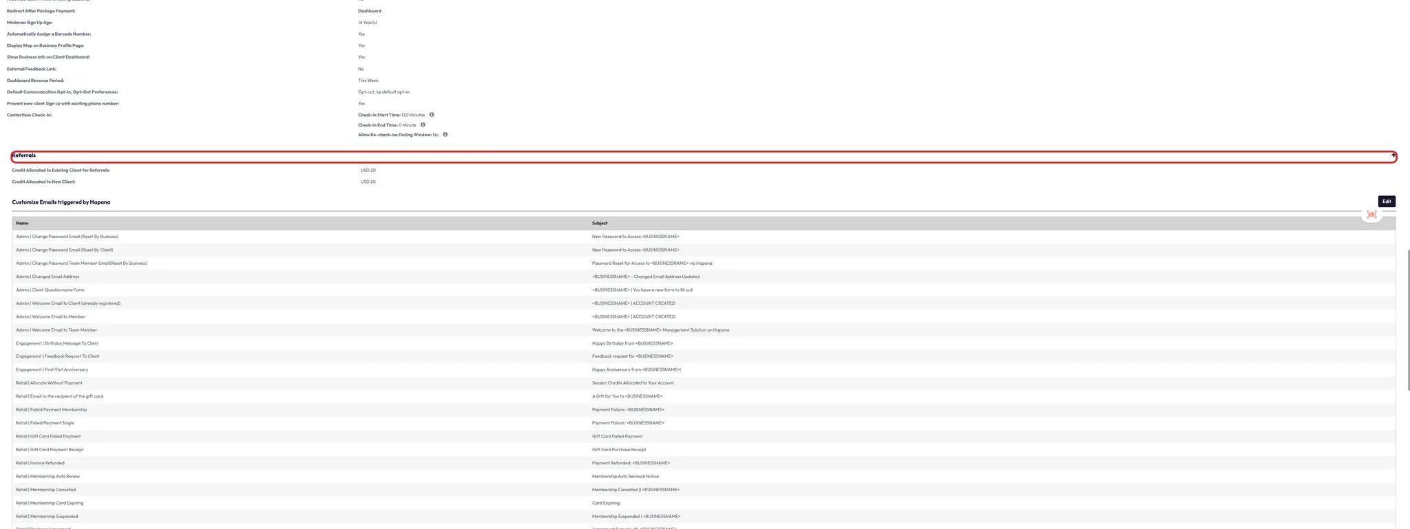The image size is (1410, 529).
Task: Click the Subject column header
Action: (x=600, y=223)
